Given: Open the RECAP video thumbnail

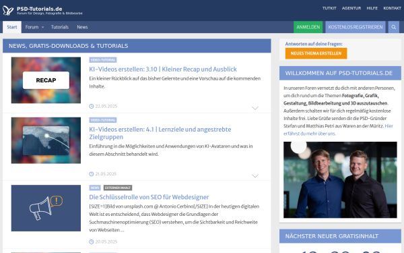Looking at the screenshot, I should [x=46, y=80].
